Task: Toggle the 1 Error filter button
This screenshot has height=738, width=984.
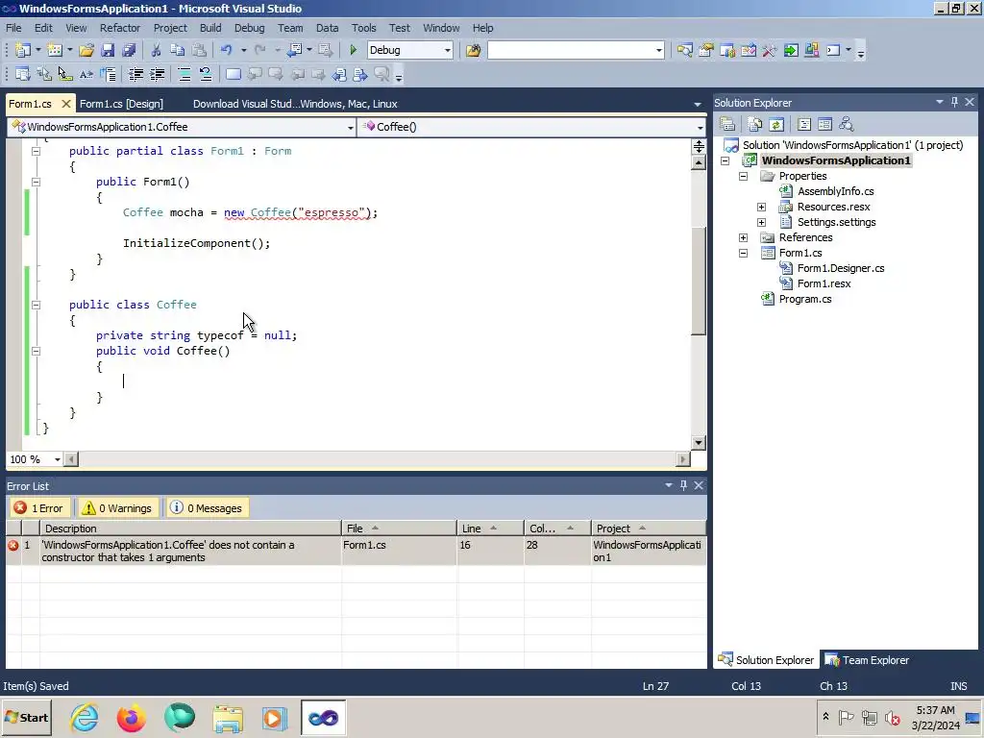Action: (x=38, y=508)
